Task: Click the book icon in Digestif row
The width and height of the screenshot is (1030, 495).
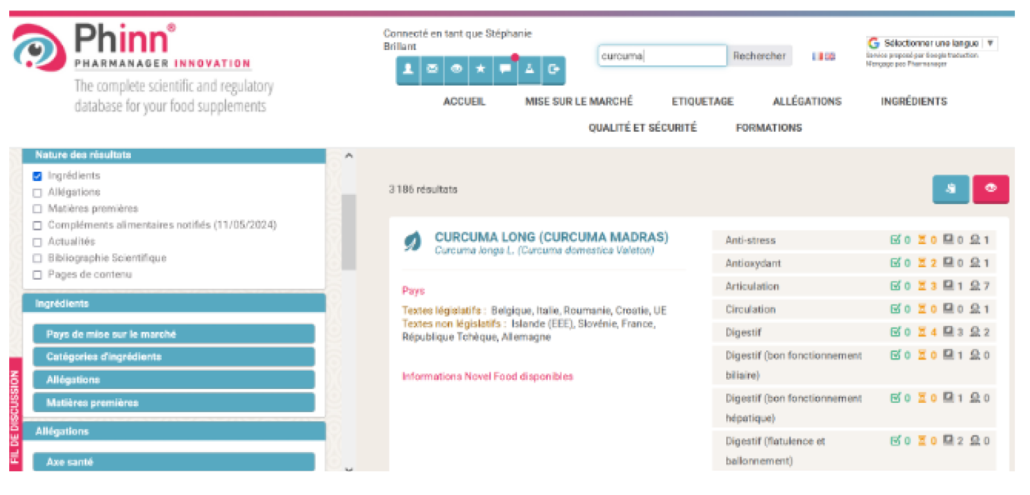Action: [948, 332]
